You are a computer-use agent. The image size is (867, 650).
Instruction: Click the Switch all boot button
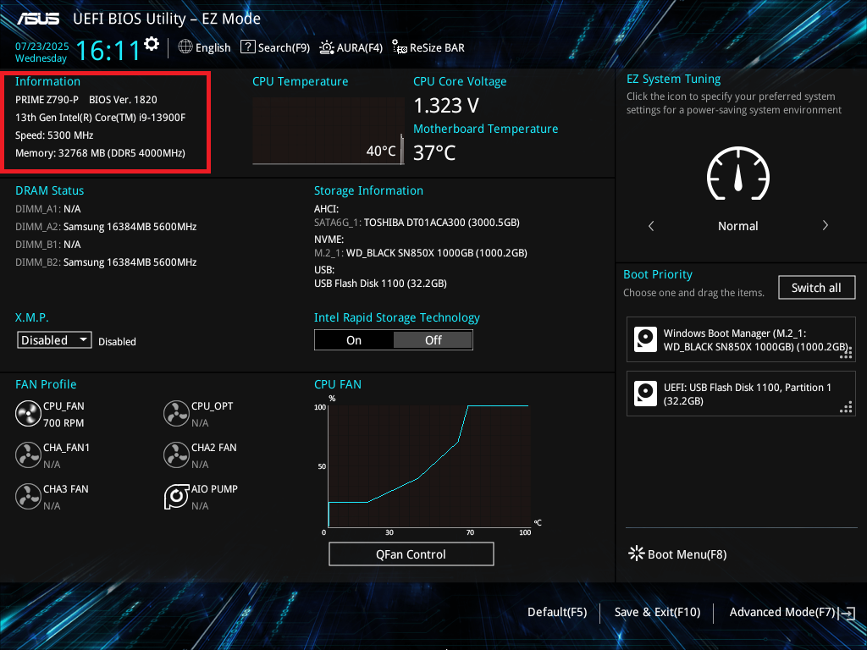tap(816, 288)
